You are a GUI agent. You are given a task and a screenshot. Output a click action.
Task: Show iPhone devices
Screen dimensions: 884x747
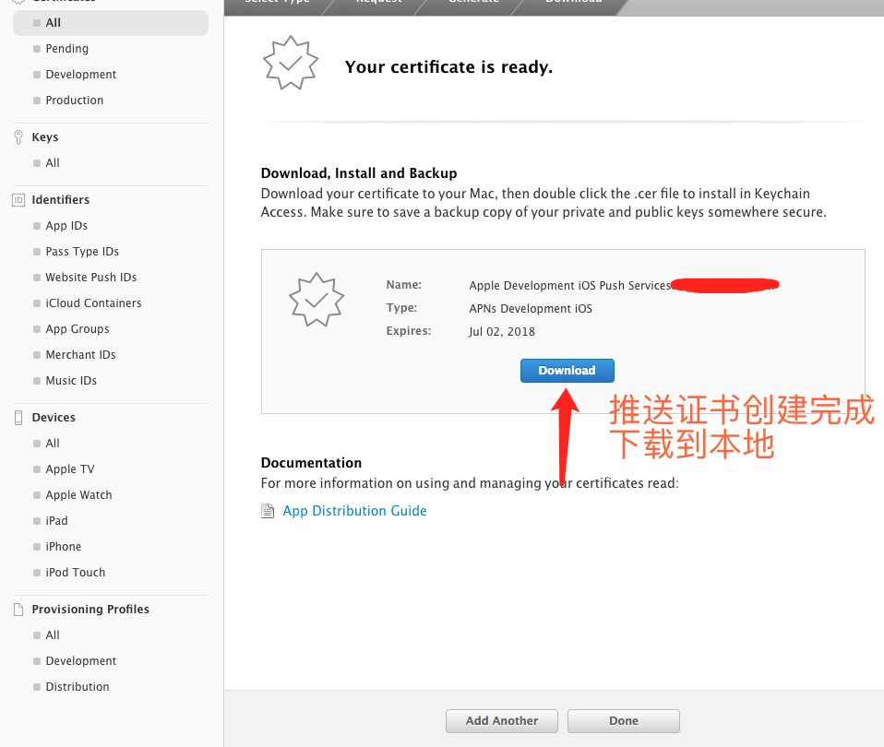point(63,547)
